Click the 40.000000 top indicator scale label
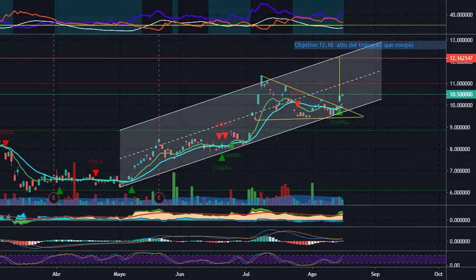 [461, 15]
